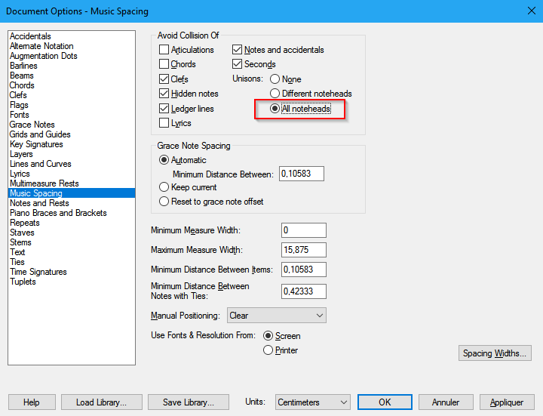Click the Maximum Measure Width field
This screenshot has width=543, height=416.
(x=303, y=250)
